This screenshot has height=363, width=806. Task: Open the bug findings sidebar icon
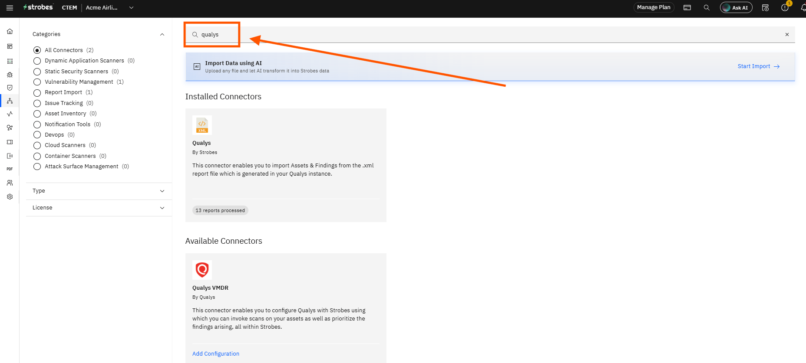(x=10, y=75)
